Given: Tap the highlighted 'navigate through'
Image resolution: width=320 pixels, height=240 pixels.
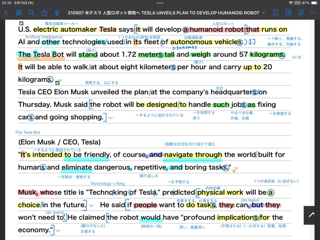Looking at the screenshot, I should pyautogui.click(x=193, y=155).
